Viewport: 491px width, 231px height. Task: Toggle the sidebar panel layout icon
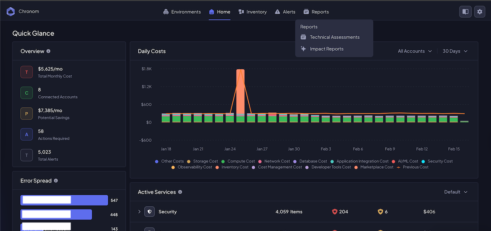[465, 12]
